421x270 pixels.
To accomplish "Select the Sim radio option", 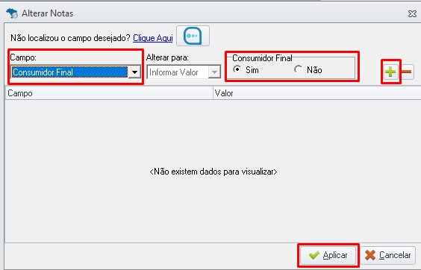I will [237, 70].
